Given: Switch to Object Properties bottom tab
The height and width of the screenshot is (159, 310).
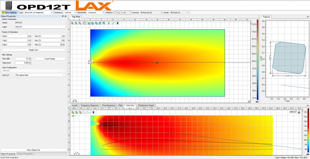Looking at the screenshot, I should 8,154.
